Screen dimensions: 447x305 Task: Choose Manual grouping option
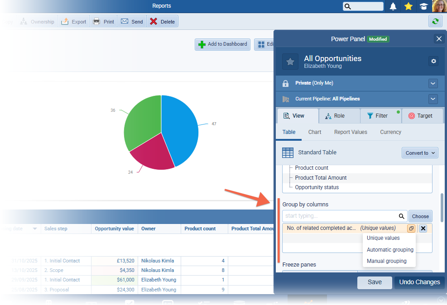[x=386, y=261]
